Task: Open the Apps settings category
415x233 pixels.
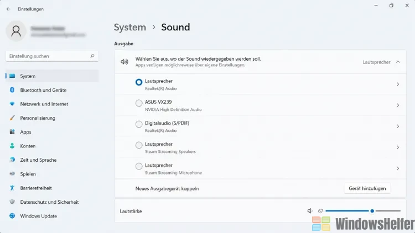Action: 52,132
